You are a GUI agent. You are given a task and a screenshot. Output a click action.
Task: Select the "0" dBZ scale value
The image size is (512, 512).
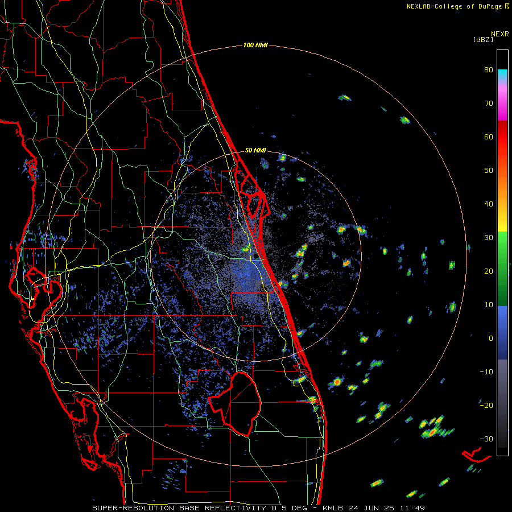tap(491, 338)
